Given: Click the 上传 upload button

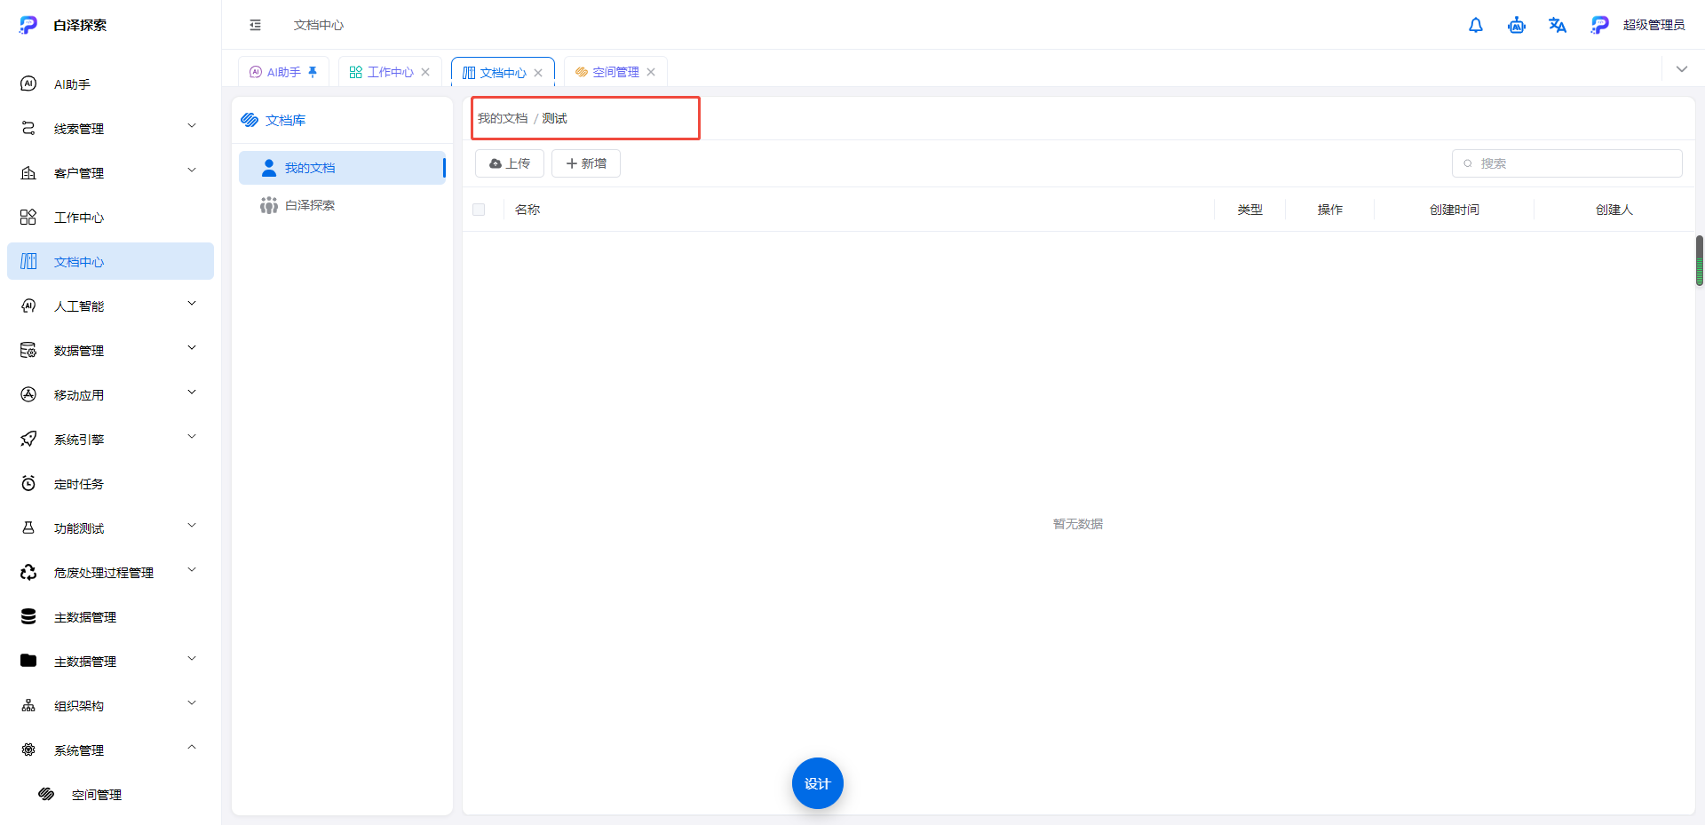Looking at the screenshot, I should click(510, 163).
